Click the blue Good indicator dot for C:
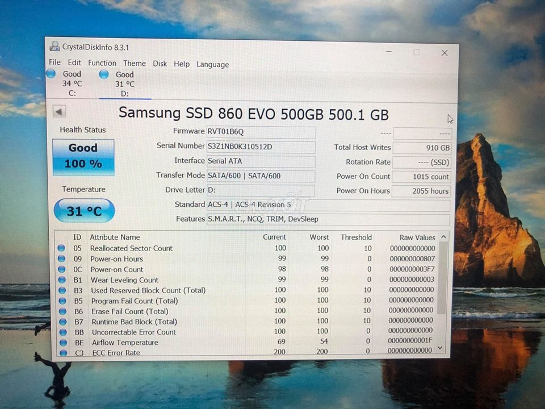The width and height of the screenshot is (545, 409). coord(51,73)
